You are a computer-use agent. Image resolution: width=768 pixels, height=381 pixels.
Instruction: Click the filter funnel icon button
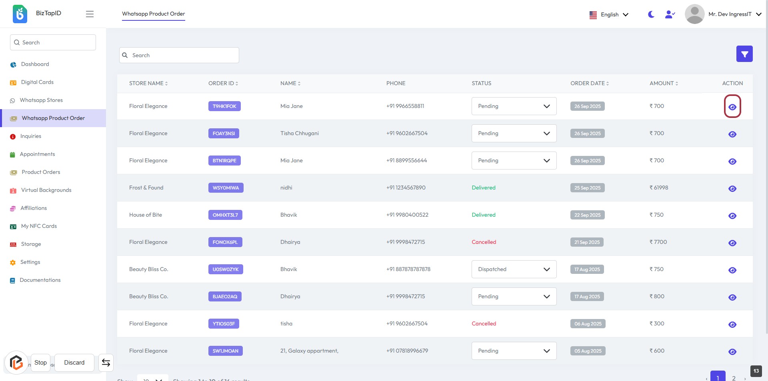coord(744,54)
